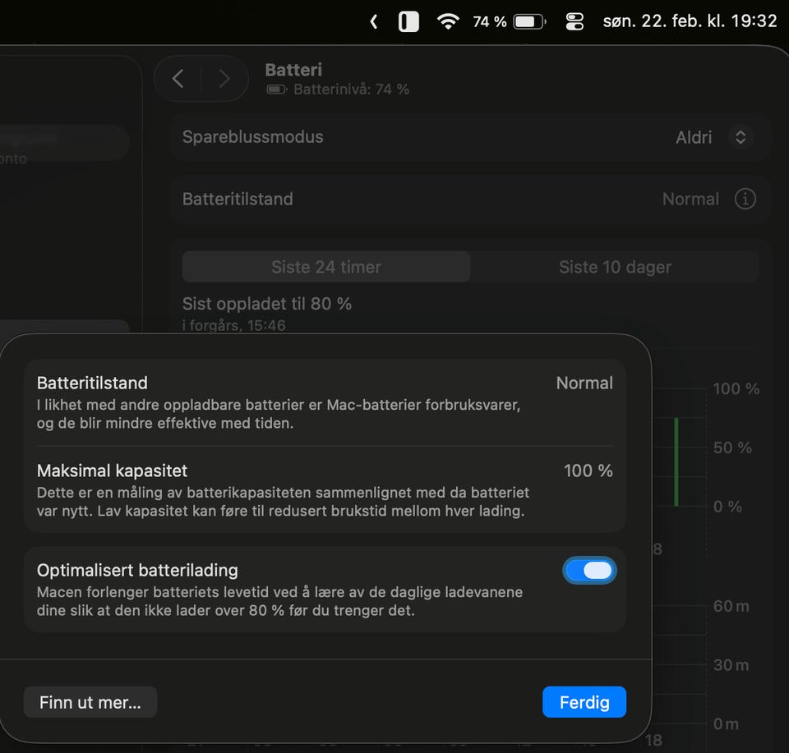
Task: Click the Maksimal kapasitet label
Action: (113, 471)
